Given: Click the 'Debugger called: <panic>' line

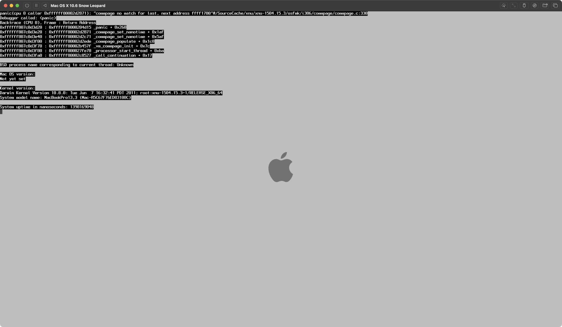Looking at the screenshot, I should tap(28, 18).
